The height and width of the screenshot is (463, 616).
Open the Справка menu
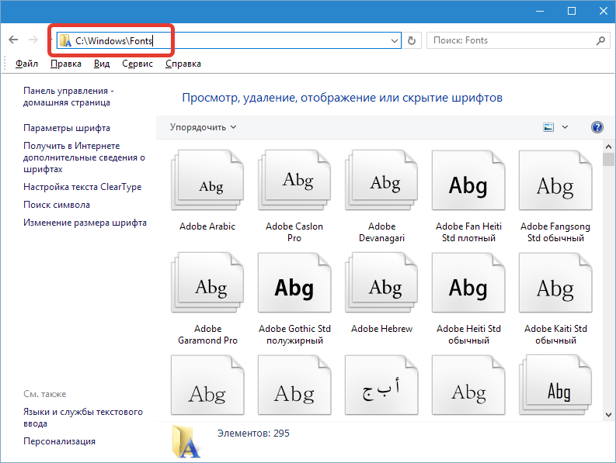click(x=183, y=64)
